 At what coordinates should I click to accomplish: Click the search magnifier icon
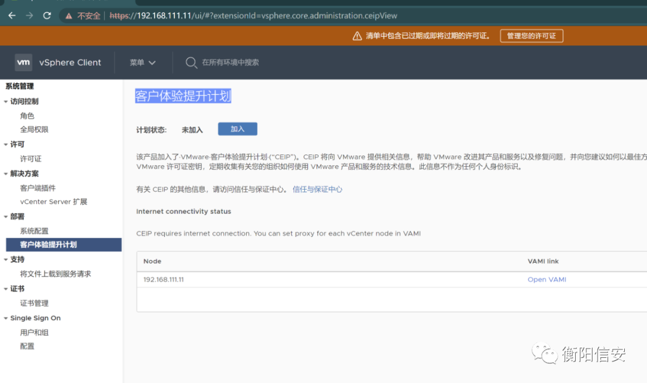coord(191,63)
